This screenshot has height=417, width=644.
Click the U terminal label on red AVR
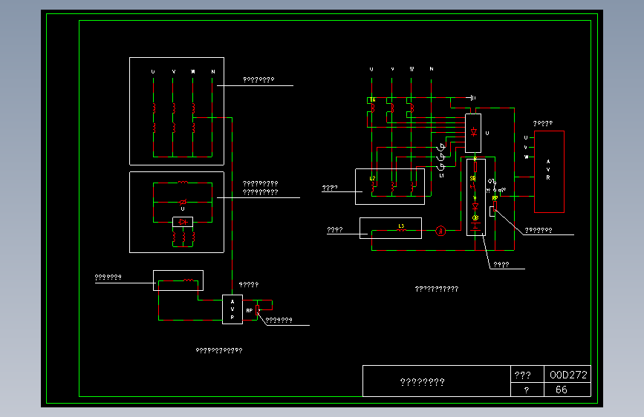526,137
